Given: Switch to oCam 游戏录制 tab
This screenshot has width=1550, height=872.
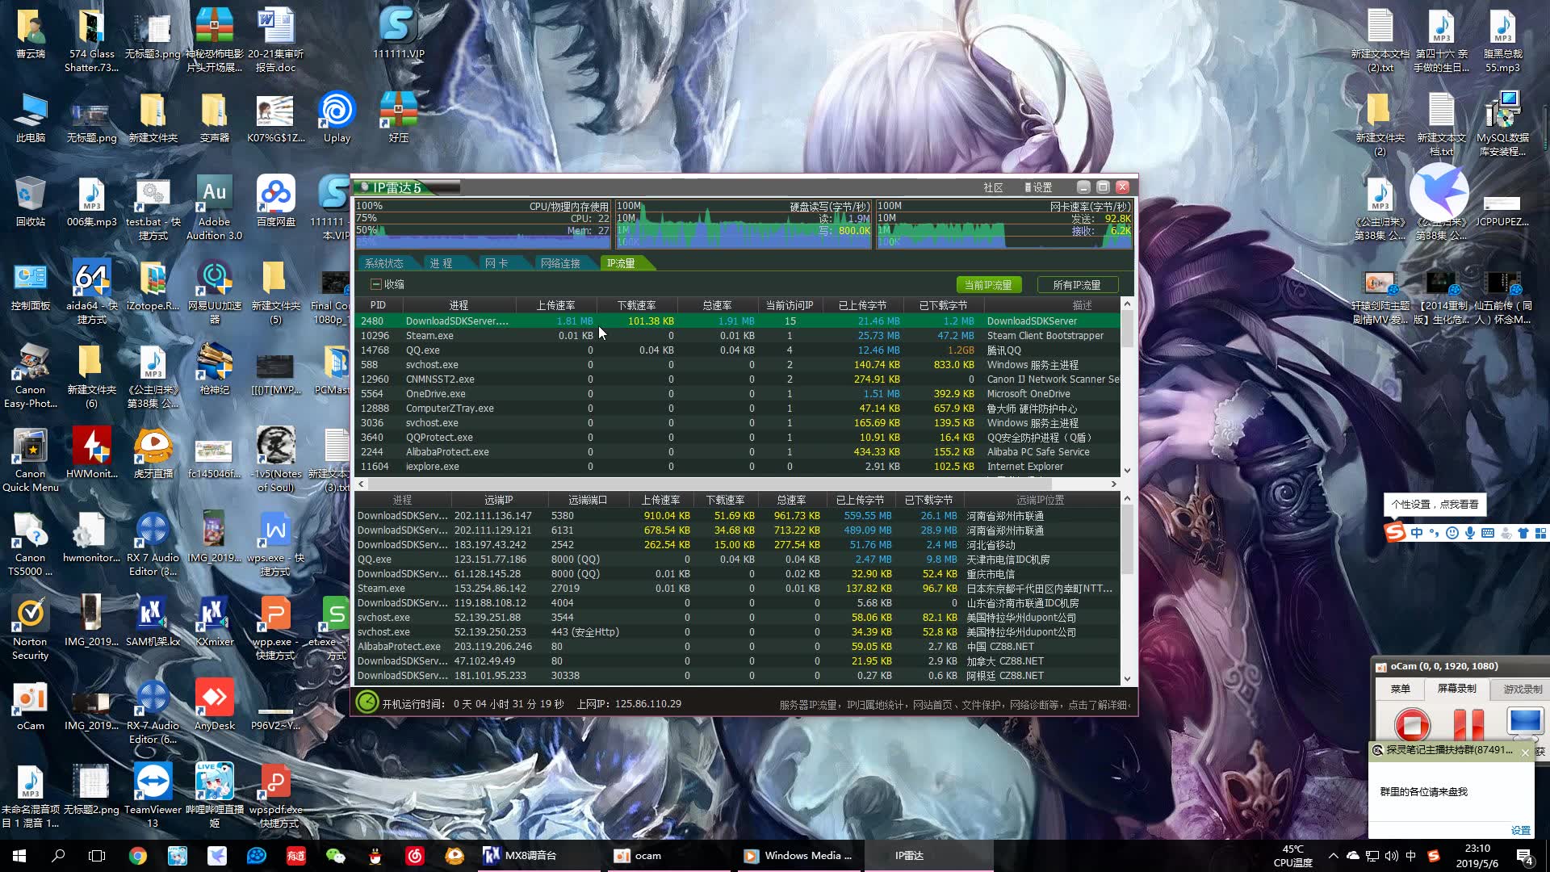Looking at the screenshot, I should [x=1522, y=689].
